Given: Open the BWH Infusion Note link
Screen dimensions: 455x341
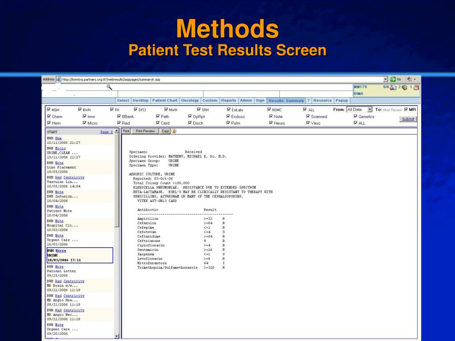Looking at the screenshot, I should point(59,192).
